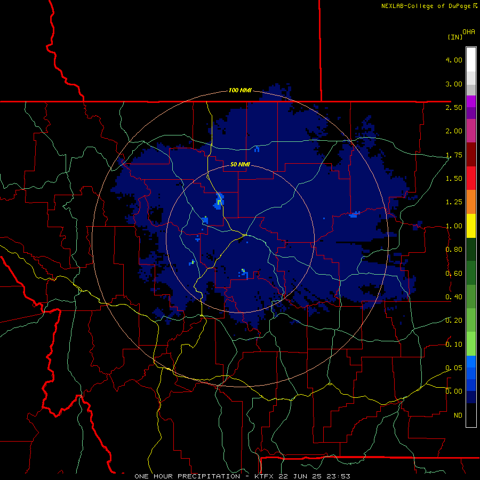
Task: Select the 0.20 legend value
Action: (x=454, y=321)
